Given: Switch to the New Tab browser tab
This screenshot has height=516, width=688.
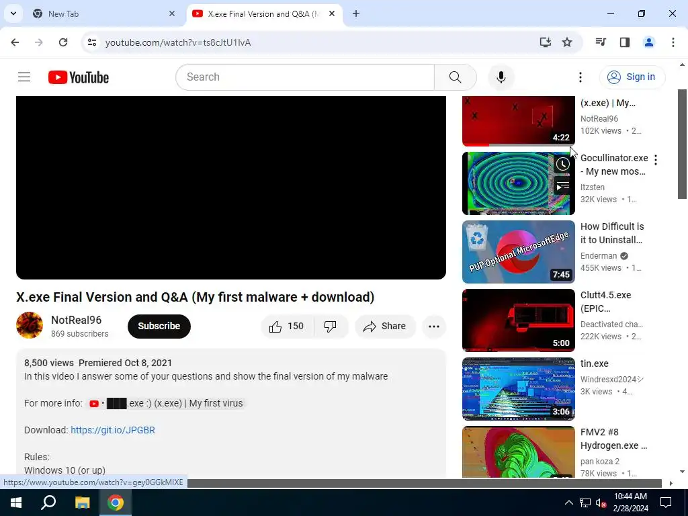Looking at the screenshot, I should click(103, 13).
